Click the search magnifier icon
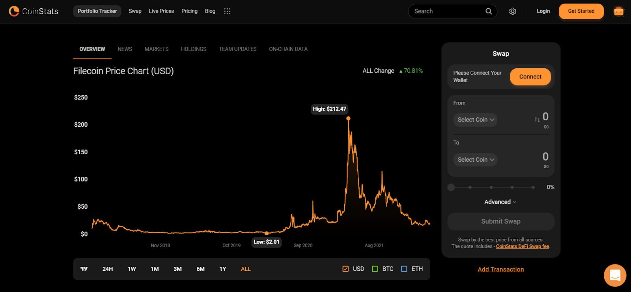Viewport: 631px width, 292px height. [x=489, y=11]
